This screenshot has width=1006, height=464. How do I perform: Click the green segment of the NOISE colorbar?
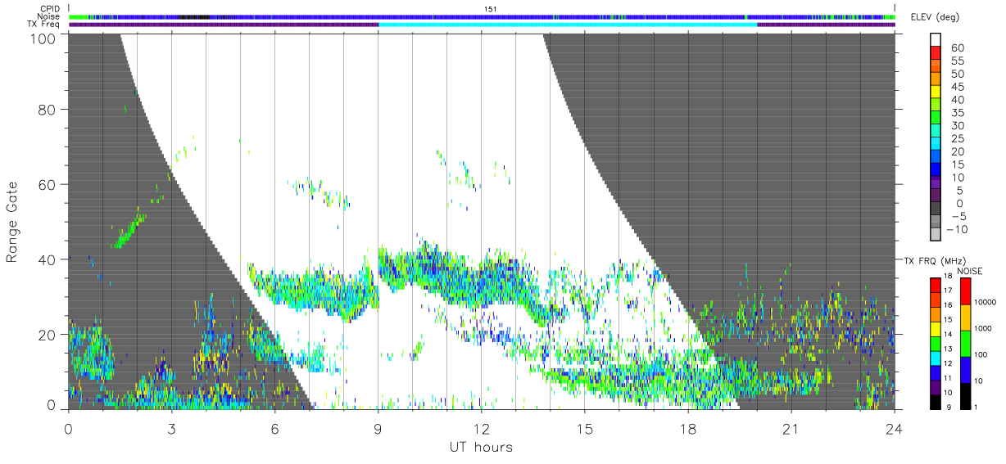[x=965, y=343]
